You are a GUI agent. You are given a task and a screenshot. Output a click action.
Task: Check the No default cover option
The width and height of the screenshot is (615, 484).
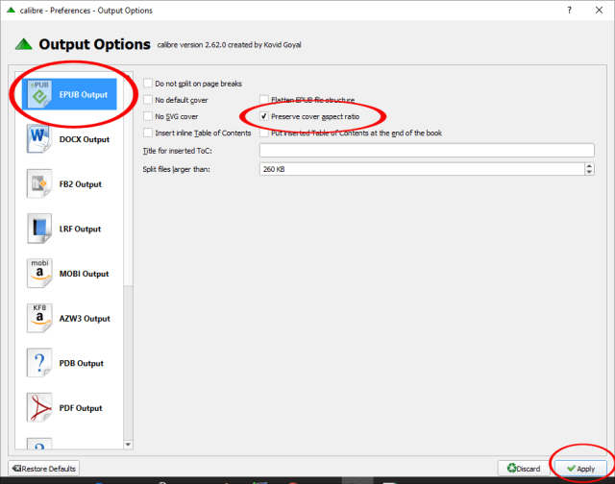tap(148, 100)
